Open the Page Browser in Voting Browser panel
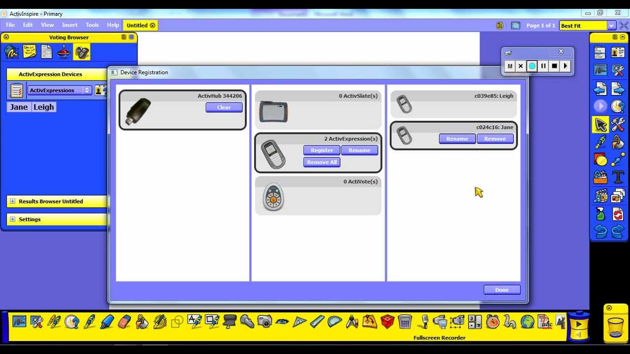 pyautogui.click(x=12, y=52)
